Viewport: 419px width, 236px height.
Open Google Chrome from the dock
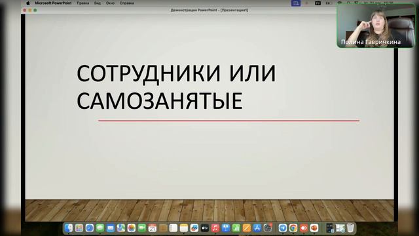293,228
